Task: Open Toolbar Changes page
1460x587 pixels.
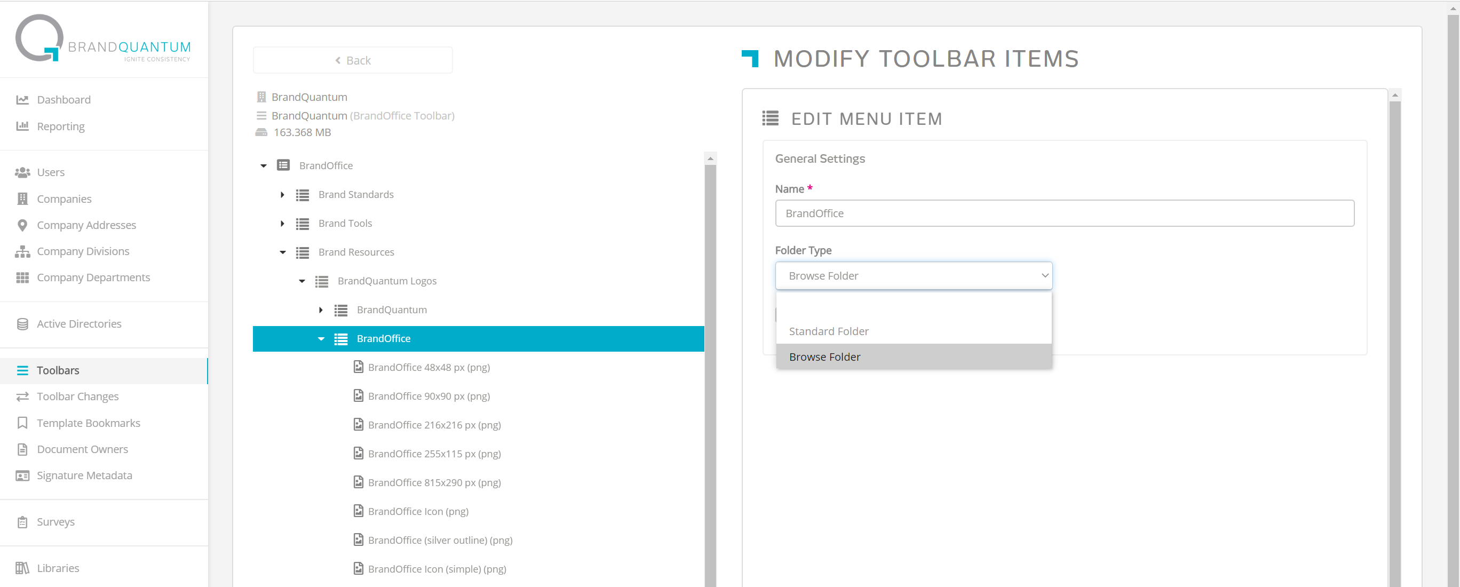Action: (78, 396)
